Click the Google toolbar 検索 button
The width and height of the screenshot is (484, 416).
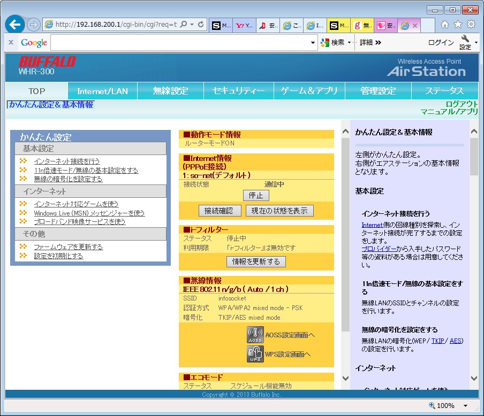point(333,43)
